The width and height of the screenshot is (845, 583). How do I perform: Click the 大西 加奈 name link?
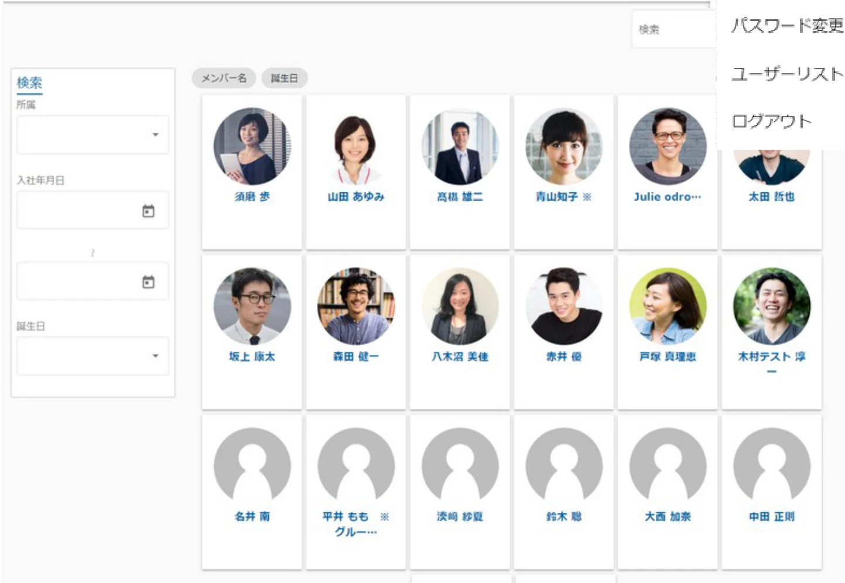click(668, 516)
